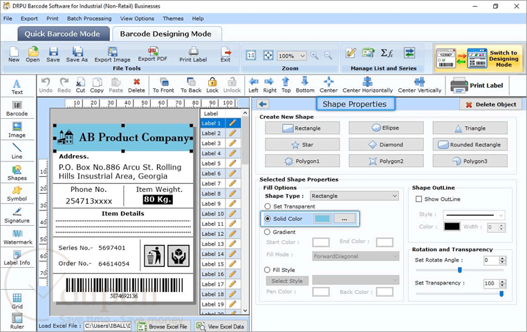
Task: Select the Text tool in sidebar
Action: (x=17, y=87)
